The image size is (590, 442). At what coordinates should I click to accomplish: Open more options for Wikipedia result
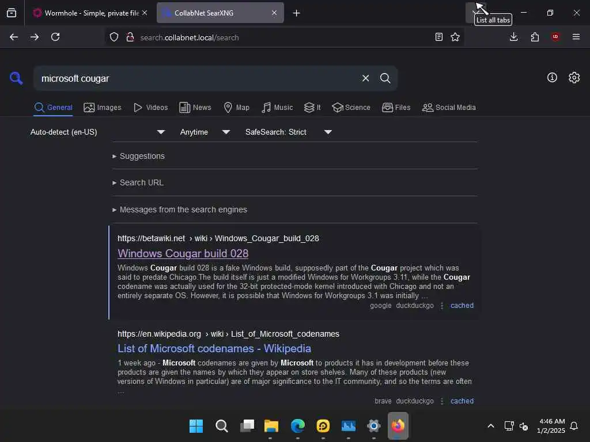coord(442,401)
